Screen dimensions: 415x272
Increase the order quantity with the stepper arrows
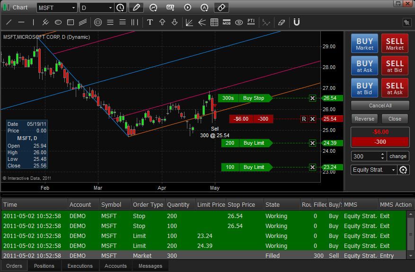point(382,154)
